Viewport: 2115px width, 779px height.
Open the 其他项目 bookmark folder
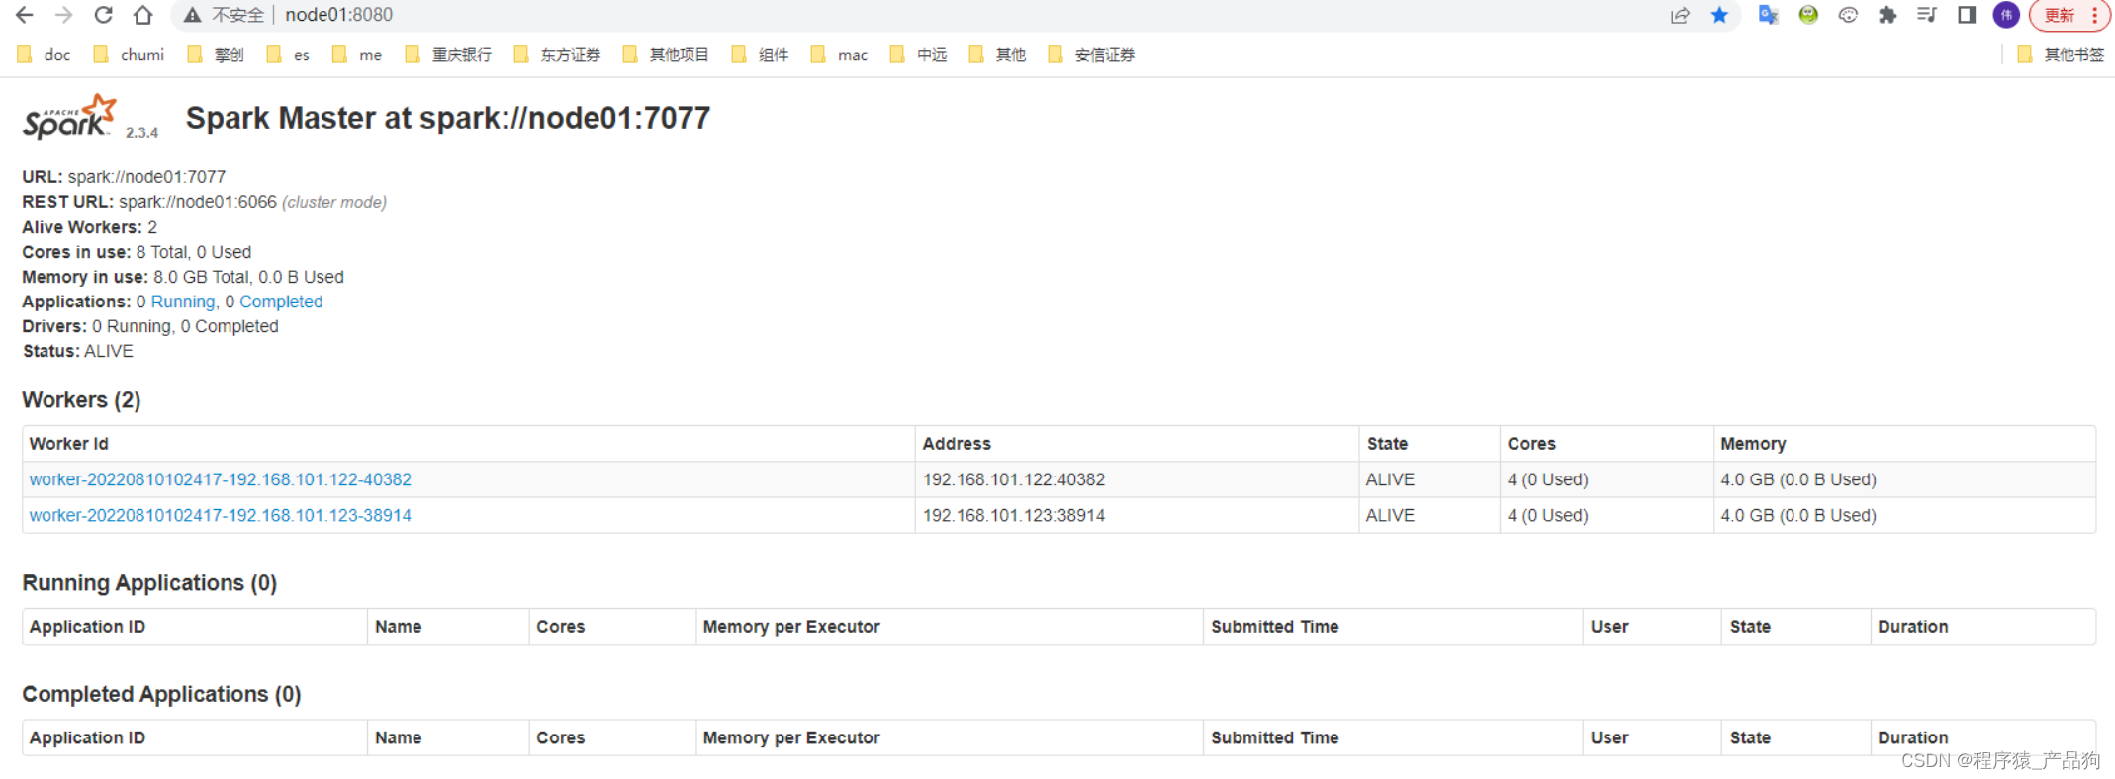[x=667, y=55]
